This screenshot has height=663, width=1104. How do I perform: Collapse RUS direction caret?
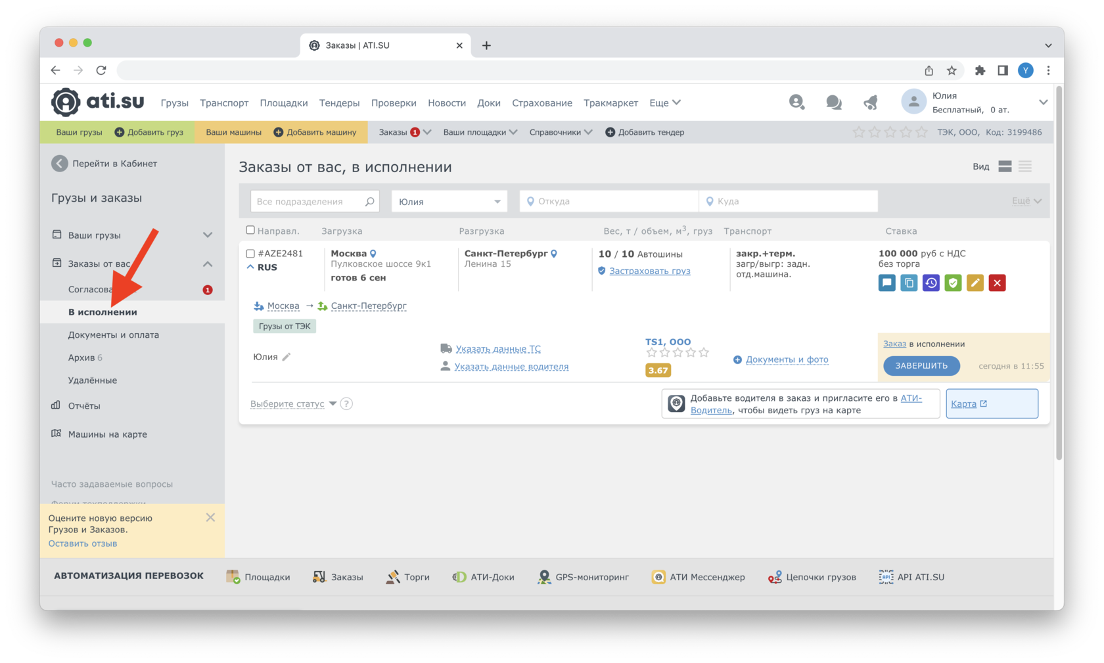(250, 267)
